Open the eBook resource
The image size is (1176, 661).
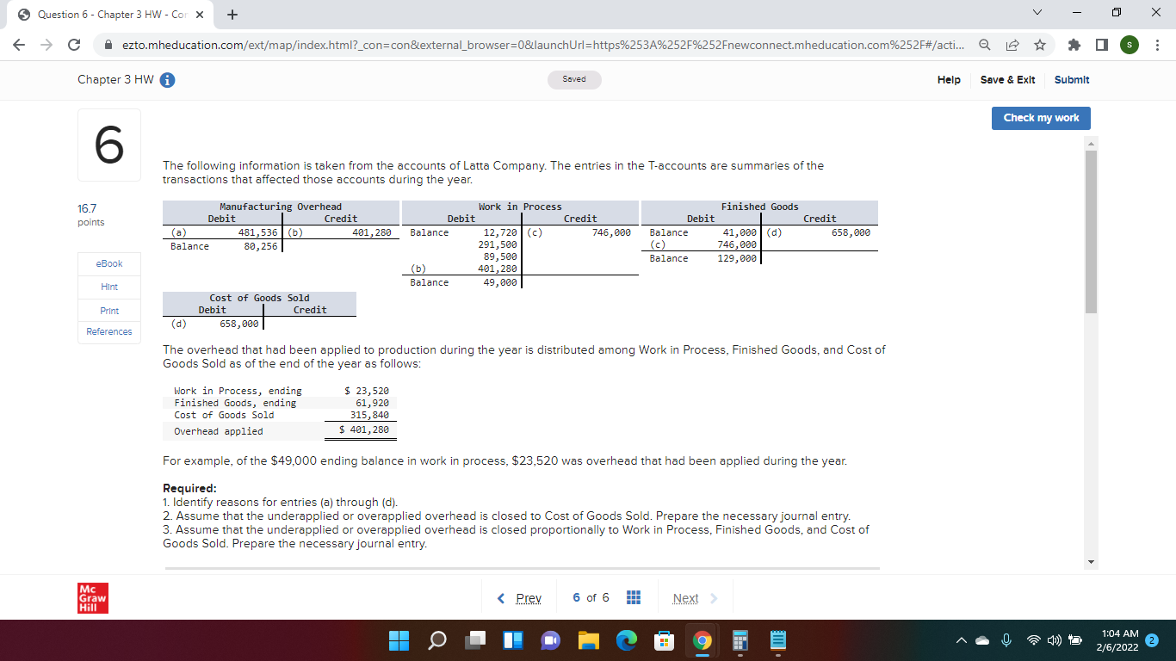point(109,263)
